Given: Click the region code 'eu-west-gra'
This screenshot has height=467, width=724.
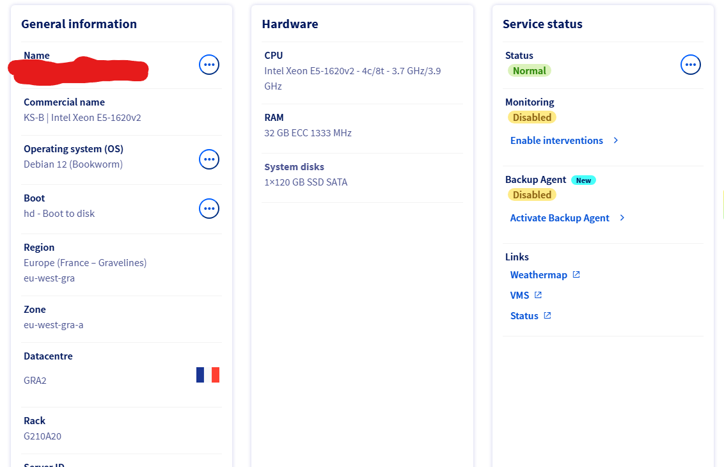Looking at the screenshot, I should tap(49, 278).
